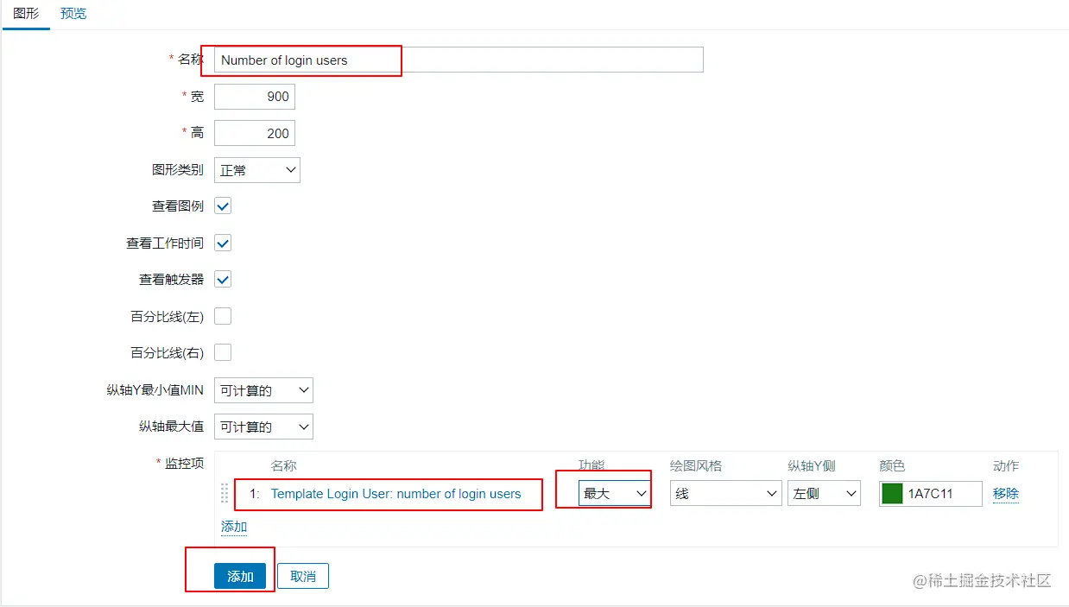This screenshot has width=1069, height=607.
Task: Click 移除 to remove the item
Action: (1006, 494)
